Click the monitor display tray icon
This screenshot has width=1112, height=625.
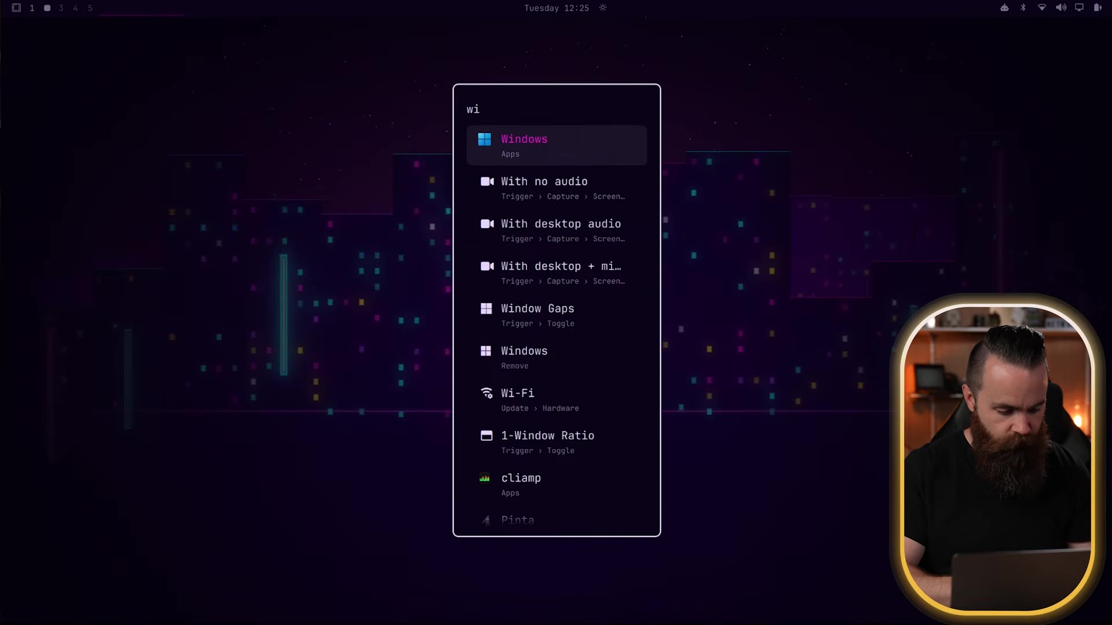[1079, 8]
